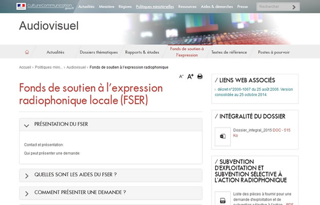
Task: Go to Audiovisuel breadcrumb link
Action: 76,67
